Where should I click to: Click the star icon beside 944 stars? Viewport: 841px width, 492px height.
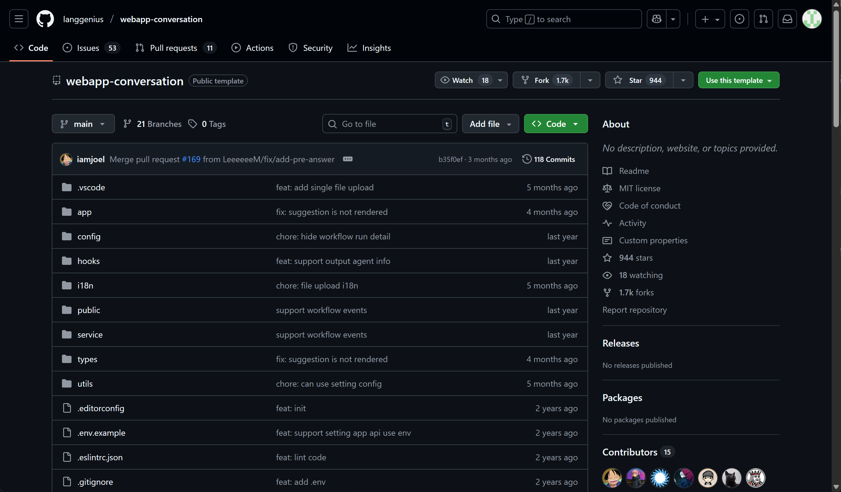click(607, 258)
